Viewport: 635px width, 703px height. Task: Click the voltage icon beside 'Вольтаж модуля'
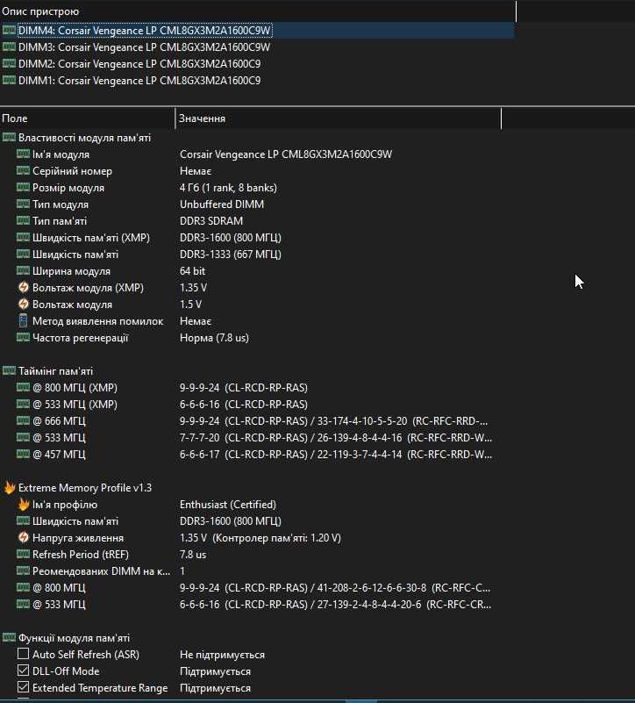pyautogui.click(x=24, y=304)
